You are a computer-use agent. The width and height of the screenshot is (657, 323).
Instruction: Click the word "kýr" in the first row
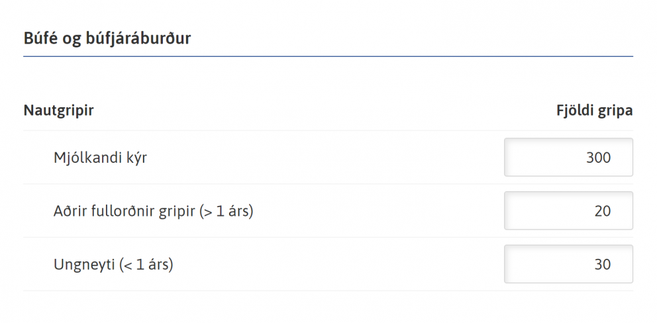[135, 158]
